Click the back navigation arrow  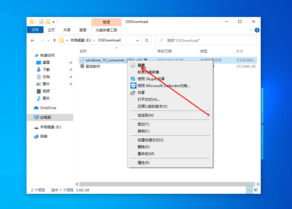32,40
